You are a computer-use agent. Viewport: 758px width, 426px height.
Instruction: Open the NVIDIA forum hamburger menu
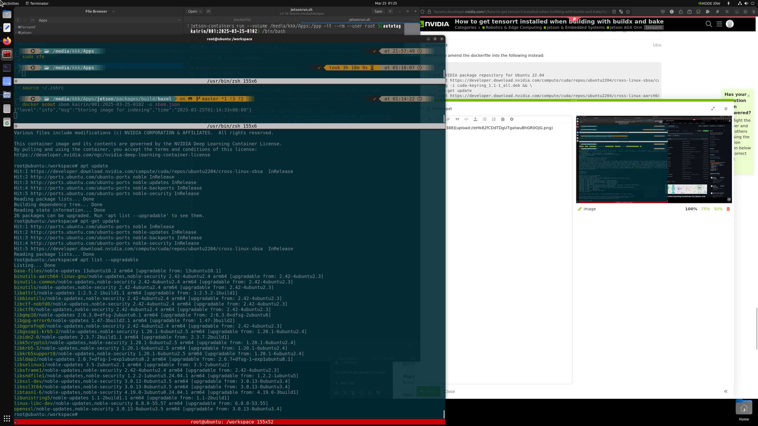[x=719, y=24]
